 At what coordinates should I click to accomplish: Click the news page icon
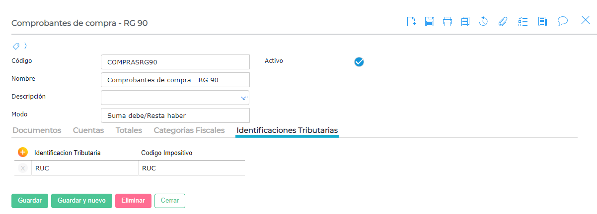tap(542, 21)
